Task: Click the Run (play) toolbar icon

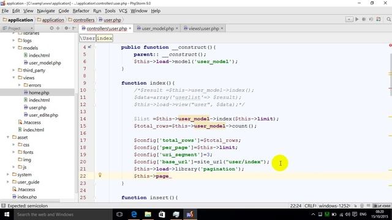Action: [x=356, y=19]
